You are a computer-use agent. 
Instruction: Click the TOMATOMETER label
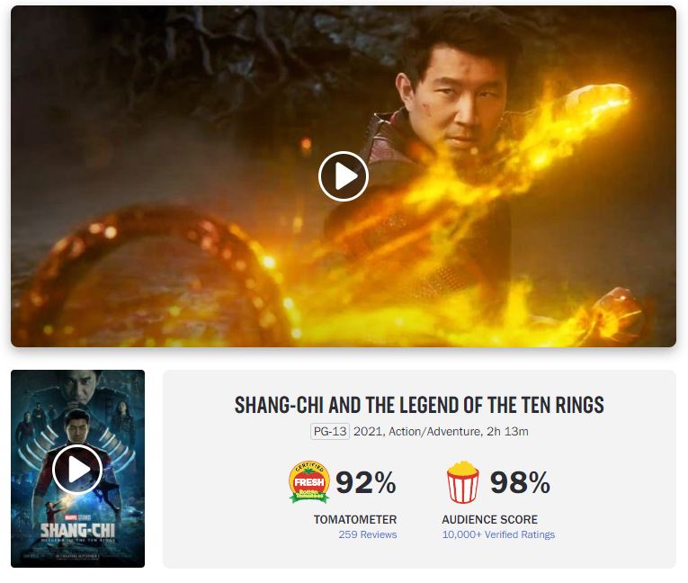click(355, 519)
